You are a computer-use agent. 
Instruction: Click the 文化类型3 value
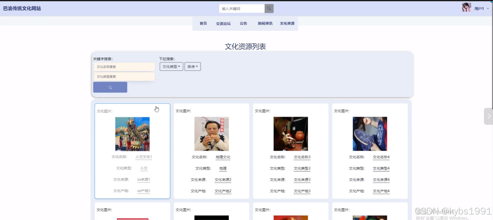pos(302,169)
